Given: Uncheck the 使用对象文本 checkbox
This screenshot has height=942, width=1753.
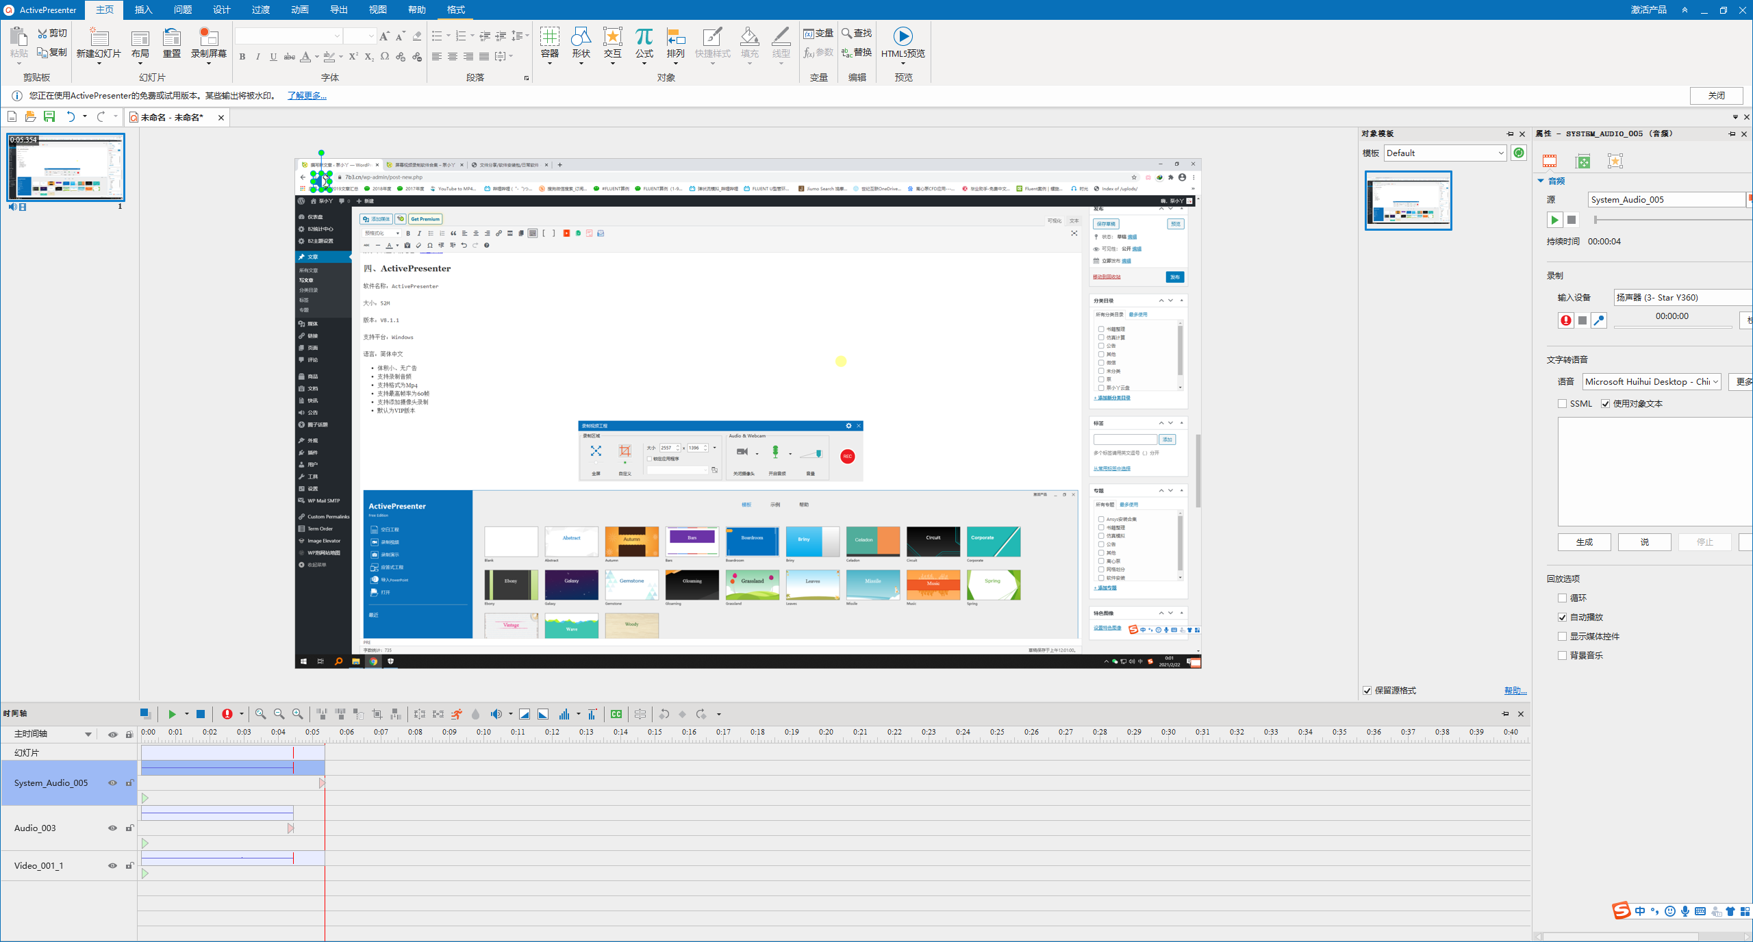Looking at the screenshot, I should pos(1605,403).
